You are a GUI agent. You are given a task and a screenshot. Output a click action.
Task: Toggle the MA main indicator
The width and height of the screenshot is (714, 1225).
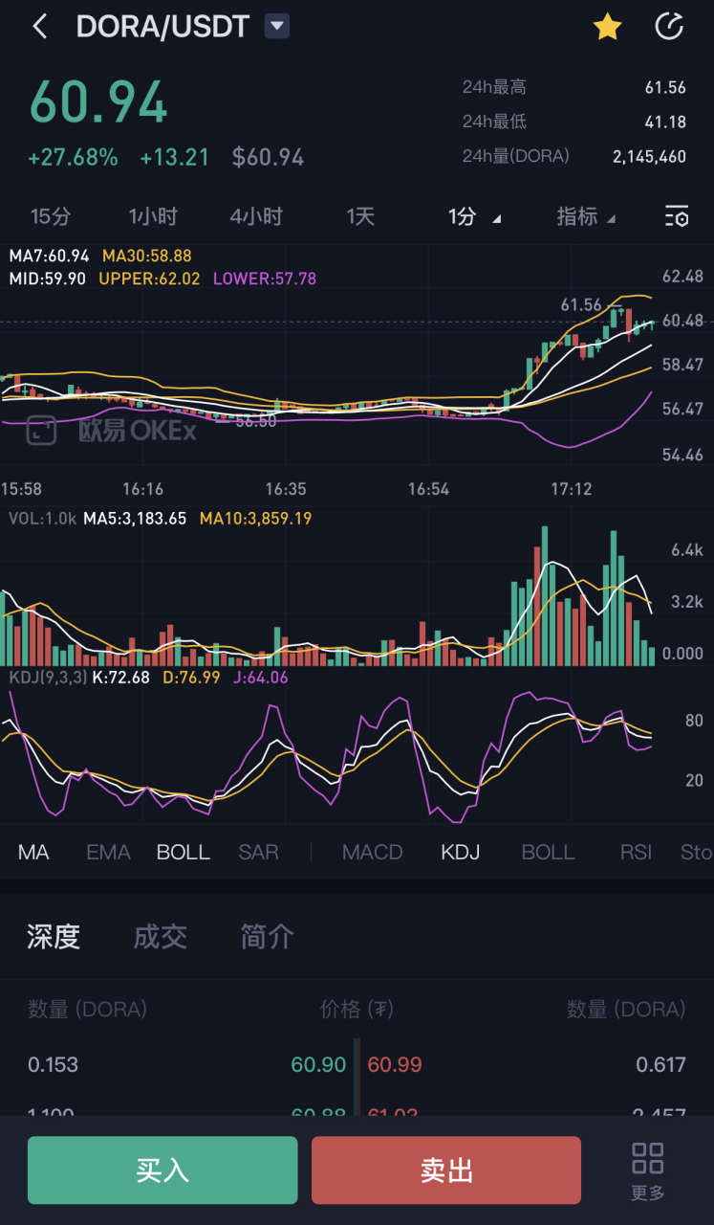(x=33, y=852)
